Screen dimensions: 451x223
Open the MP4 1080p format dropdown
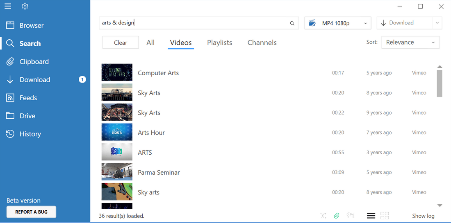(x=338, y=23)
